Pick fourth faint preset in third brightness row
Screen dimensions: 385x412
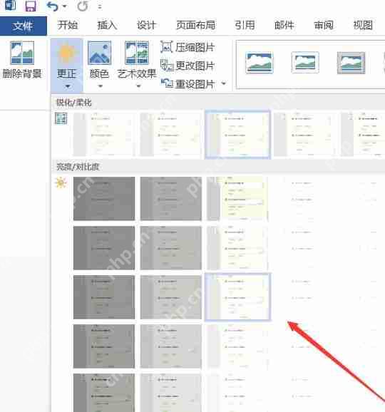(304, 297)
